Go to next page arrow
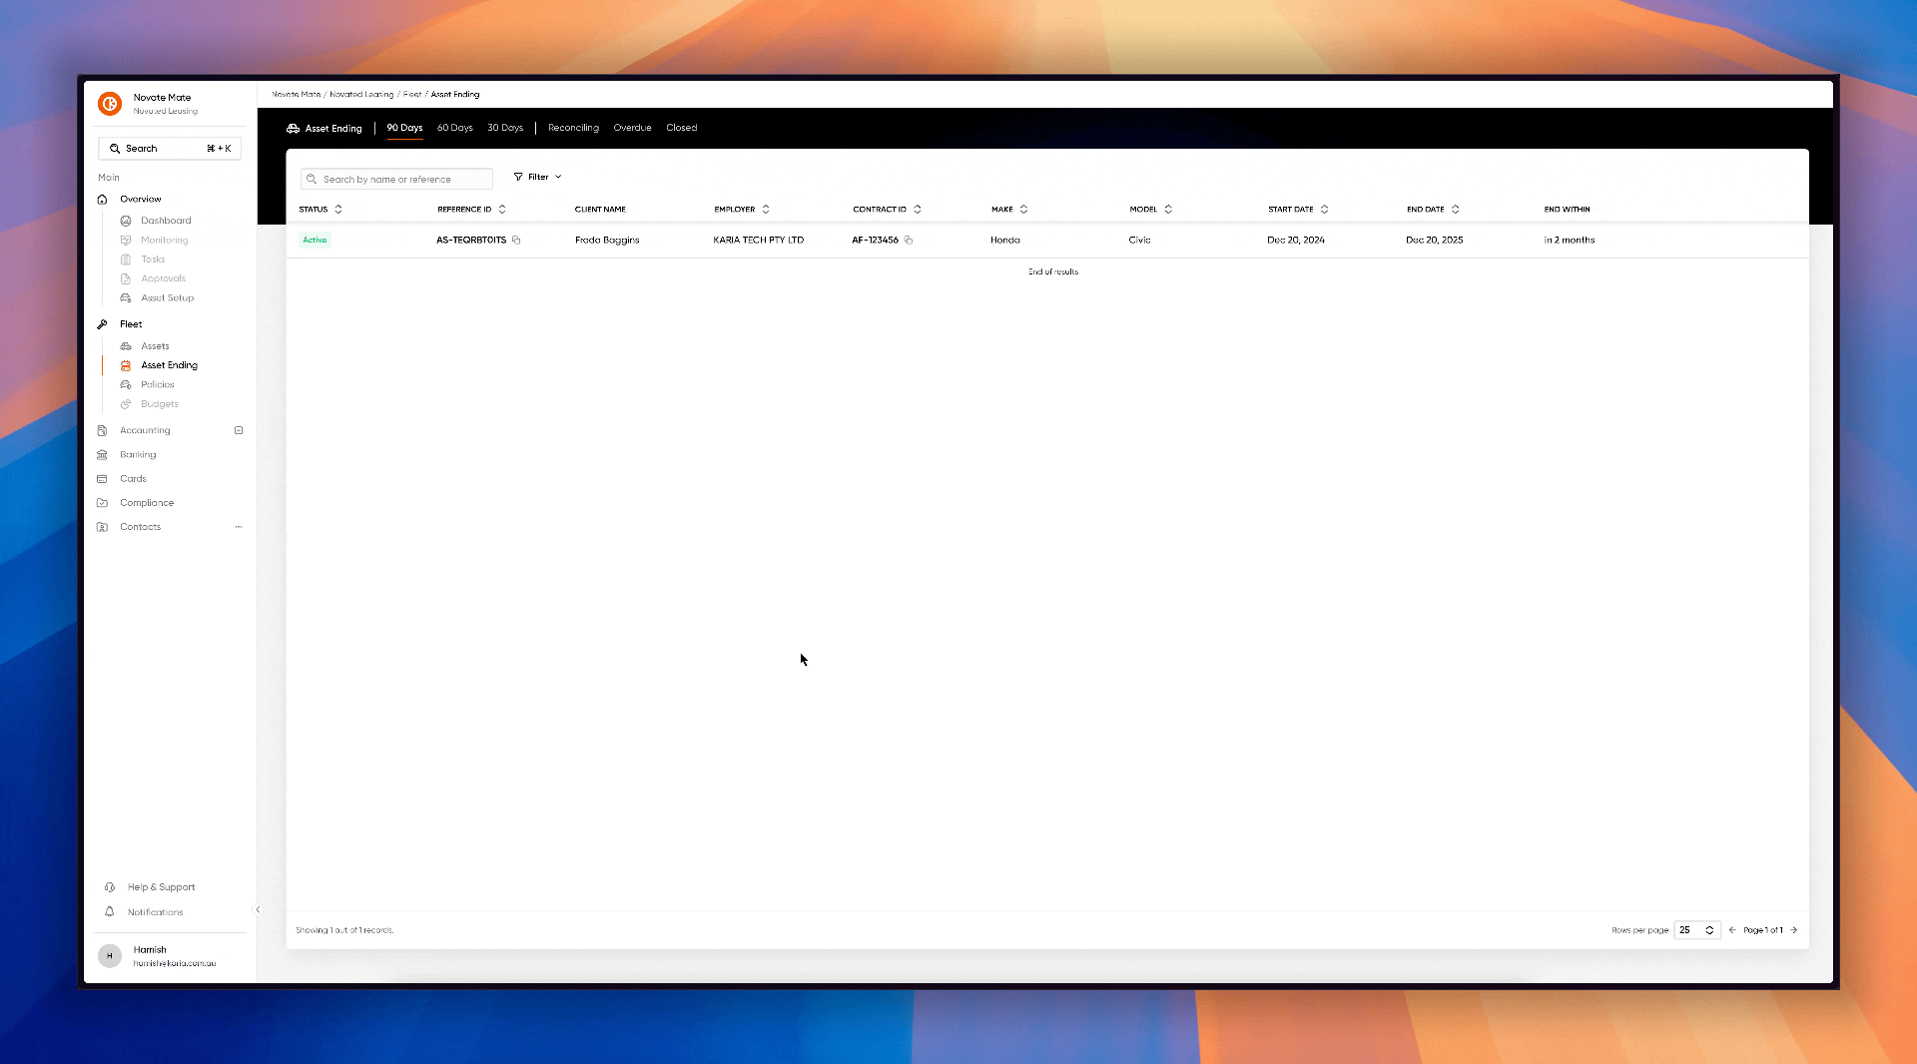This screenshot has height=1064, width=1917. tap(1794, 930)
